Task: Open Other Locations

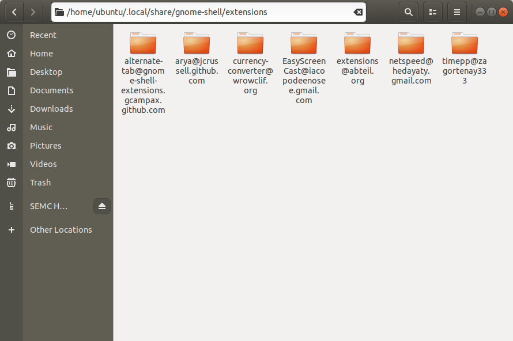Action: click(61, 229)
